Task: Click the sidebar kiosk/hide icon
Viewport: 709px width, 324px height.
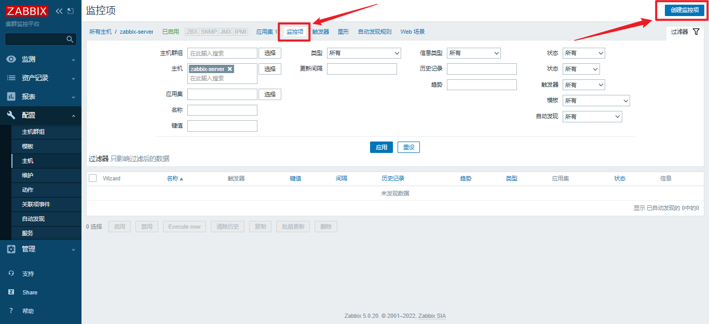Action: tap(71, 11)
